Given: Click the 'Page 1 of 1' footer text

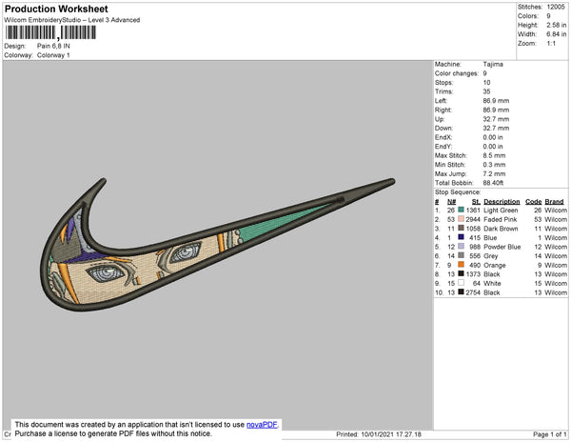Looking at the screenshot, I should point(549,434).
